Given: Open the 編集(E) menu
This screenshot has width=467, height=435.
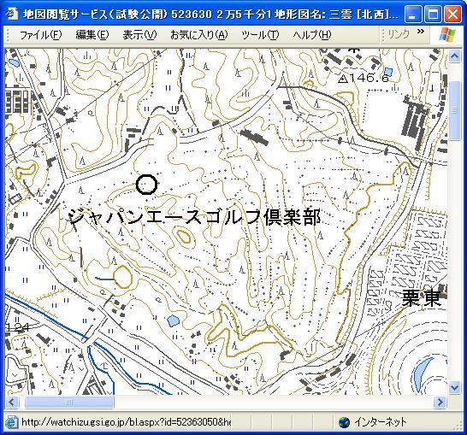Looking at the screenshot, I should point(92,35).
